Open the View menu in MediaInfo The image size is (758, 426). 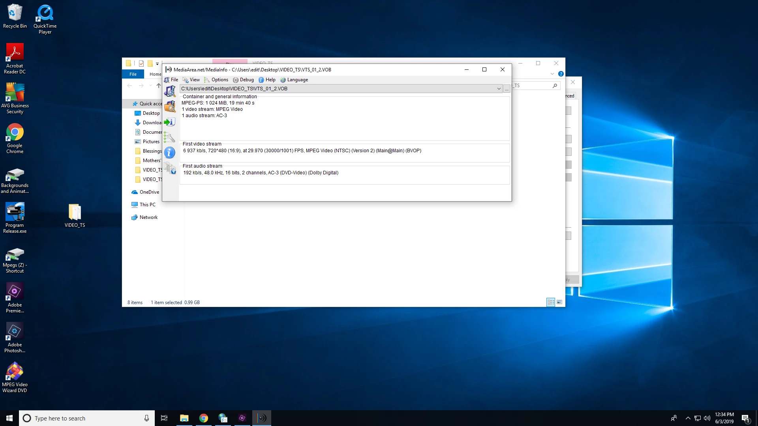191,80
